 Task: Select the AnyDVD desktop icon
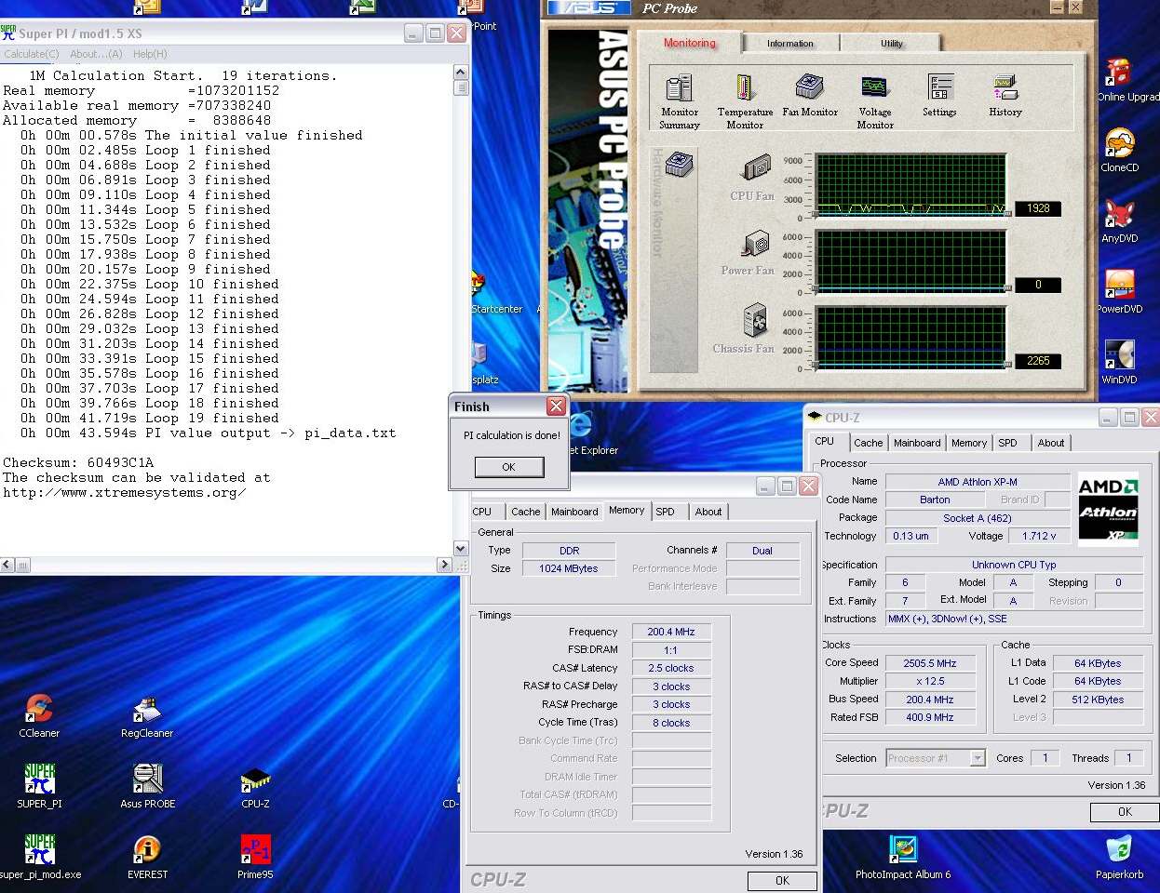(x=1120, y=221)
